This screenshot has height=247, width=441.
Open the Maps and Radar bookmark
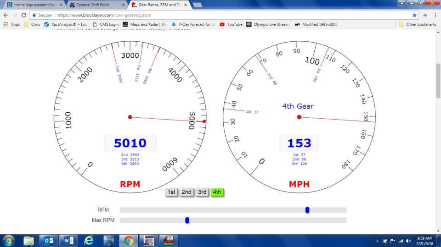point(145,24)
